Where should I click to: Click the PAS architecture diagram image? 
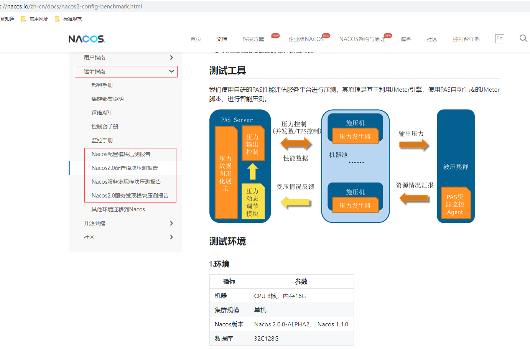tap(342, 166)
